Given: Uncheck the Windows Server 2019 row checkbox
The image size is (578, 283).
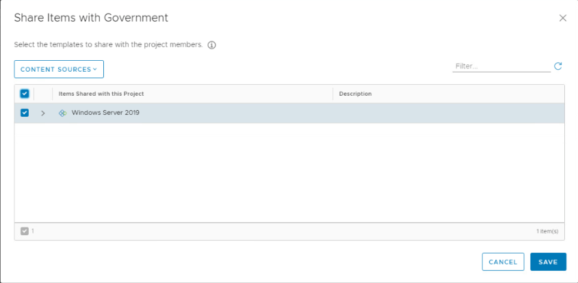Looking at the screenshot, I should (25, 113).
